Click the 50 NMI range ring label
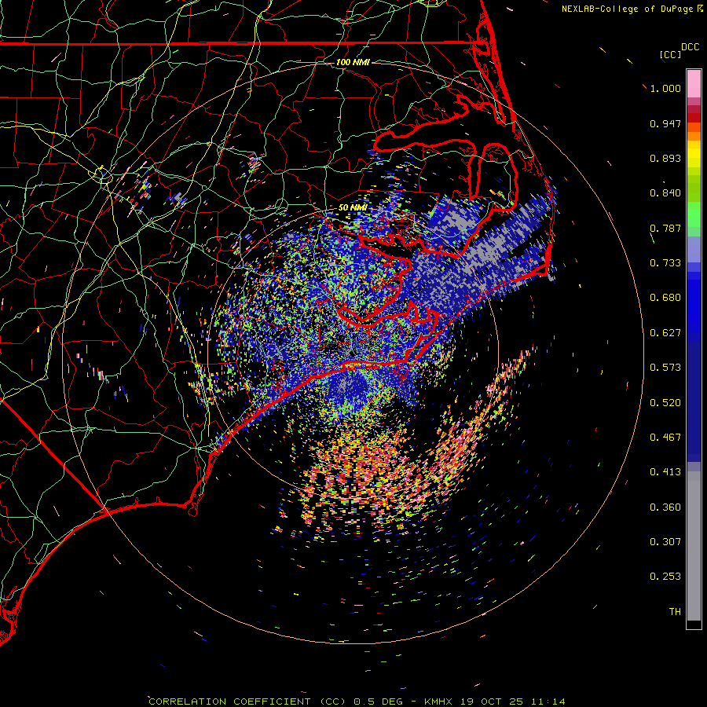The width and height of the screenshot is (707, 707). pyautogui.click(x=353, y=208)
